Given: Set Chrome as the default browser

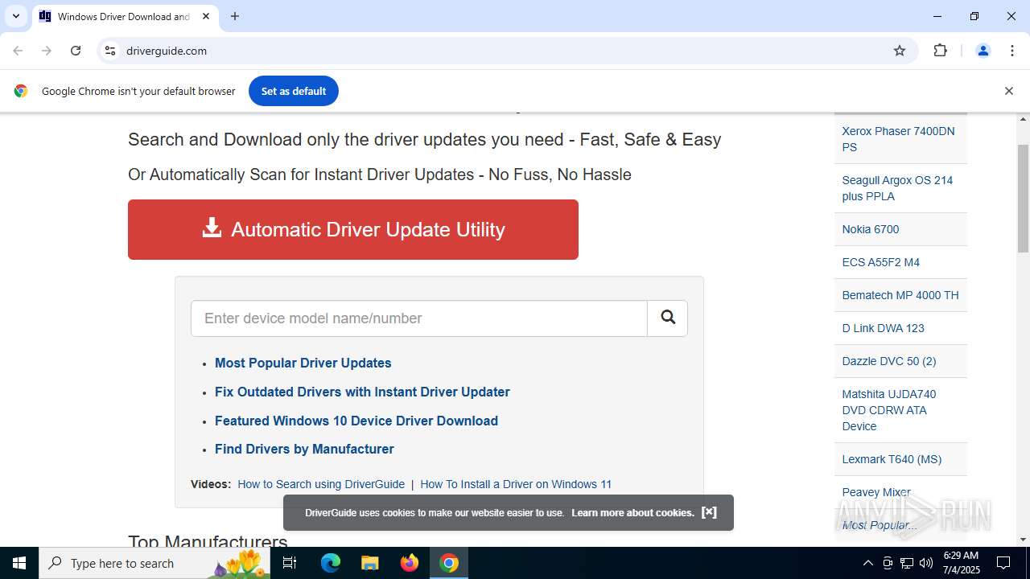Looking at the screenshot, I should tap(293, 91).
